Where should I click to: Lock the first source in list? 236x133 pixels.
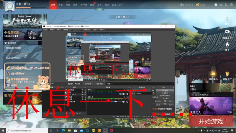[x=85, y=90]
